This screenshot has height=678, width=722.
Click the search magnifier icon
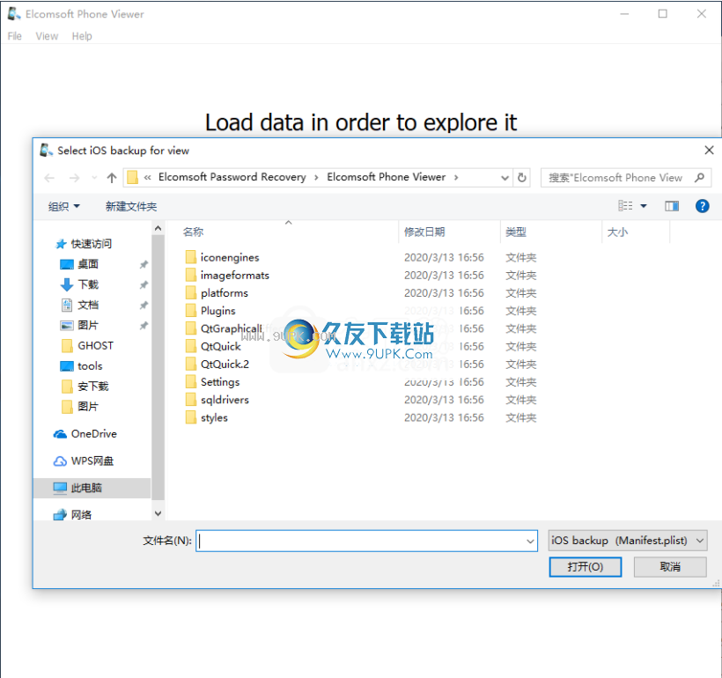(699, 178)
